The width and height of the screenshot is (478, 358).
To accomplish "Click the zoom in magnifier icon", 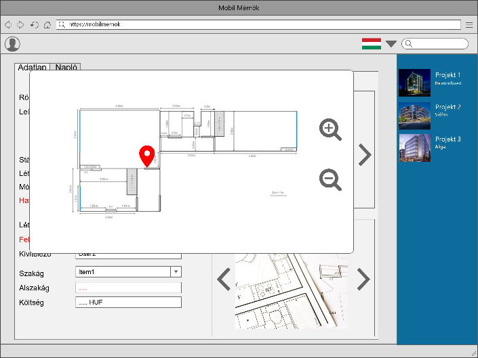I will coord(330,129).
